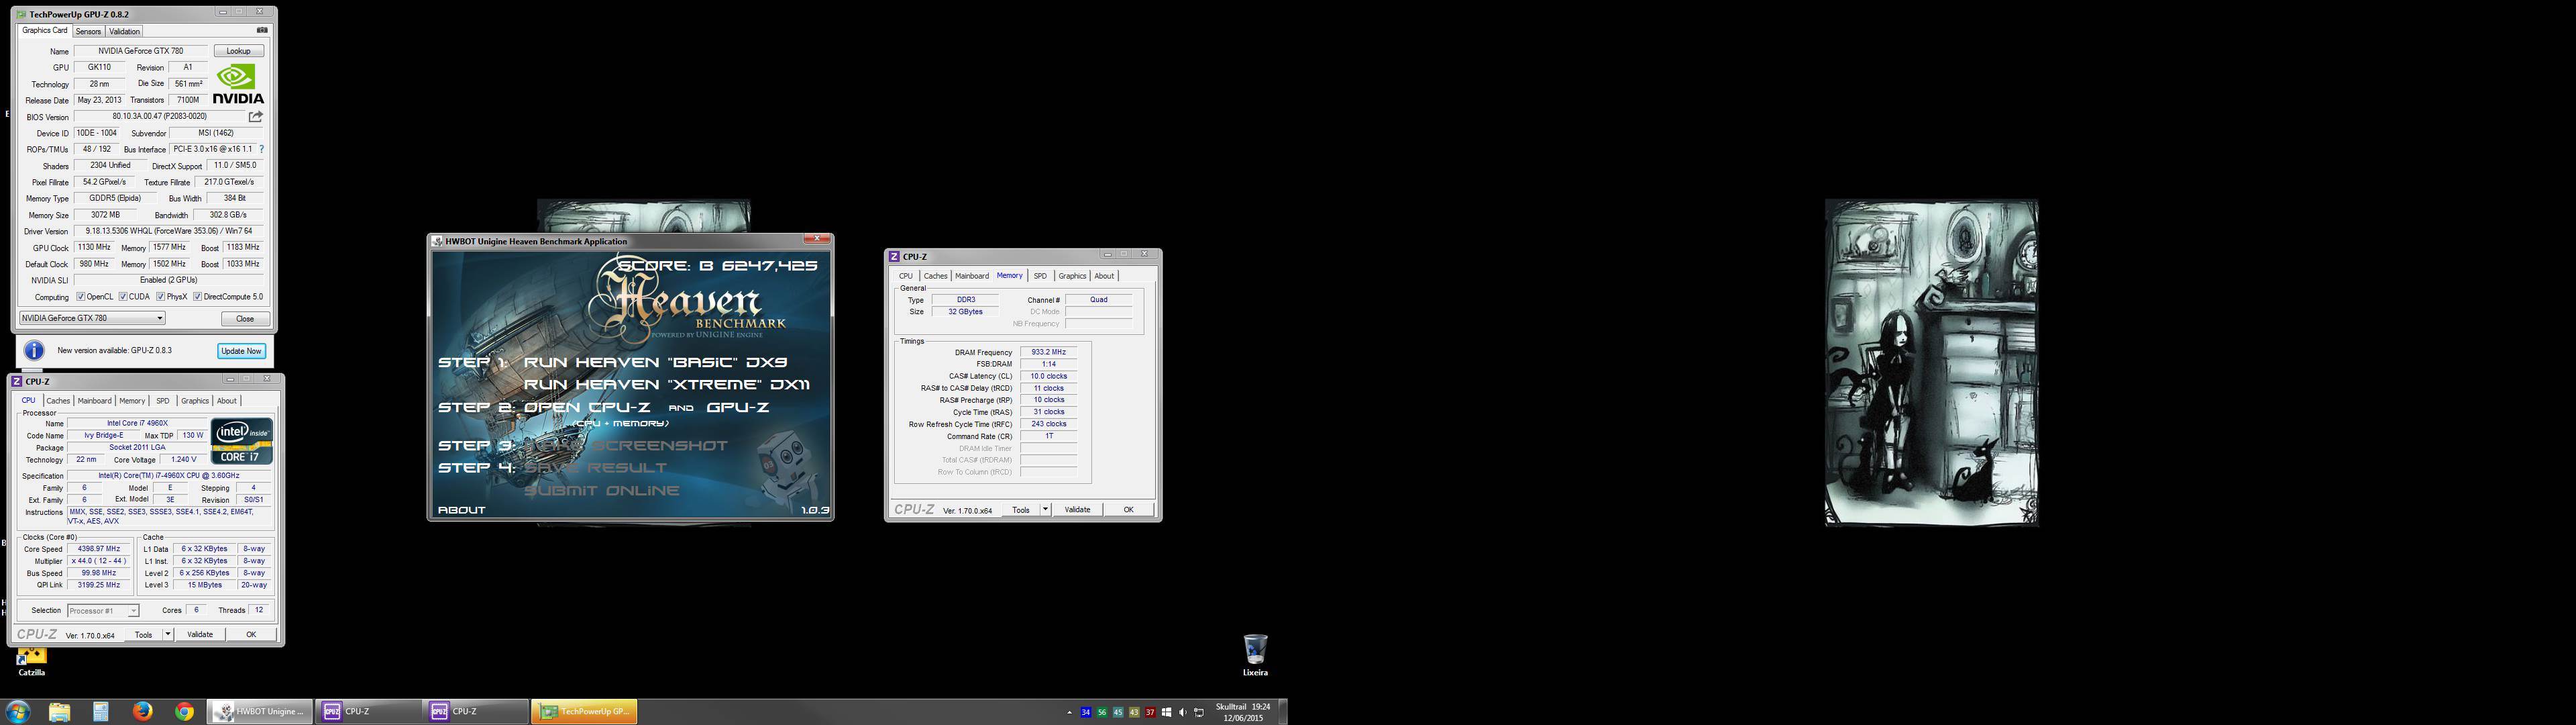Toggle the PhysX checkbox
Screen dimensions: 2576x725
[160, 297]
